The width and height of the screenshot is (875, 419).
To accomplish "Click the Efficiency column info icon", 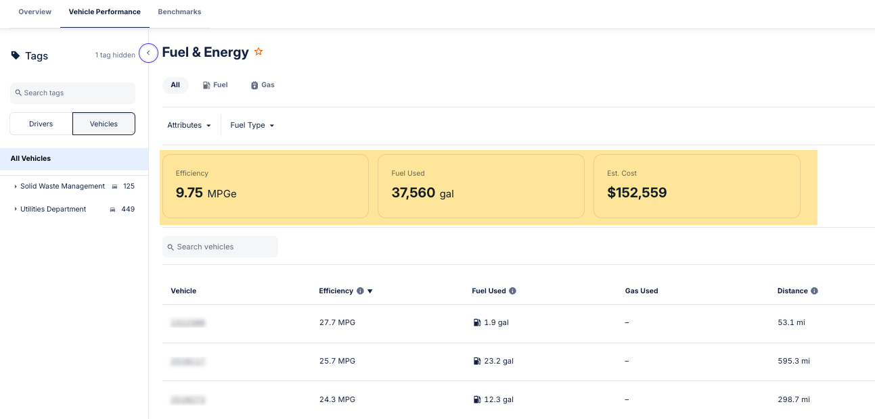I will [x=360, y=291].
